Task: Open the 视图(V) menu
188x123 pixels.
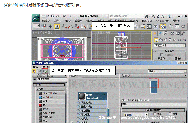Action: pos(78,21)
